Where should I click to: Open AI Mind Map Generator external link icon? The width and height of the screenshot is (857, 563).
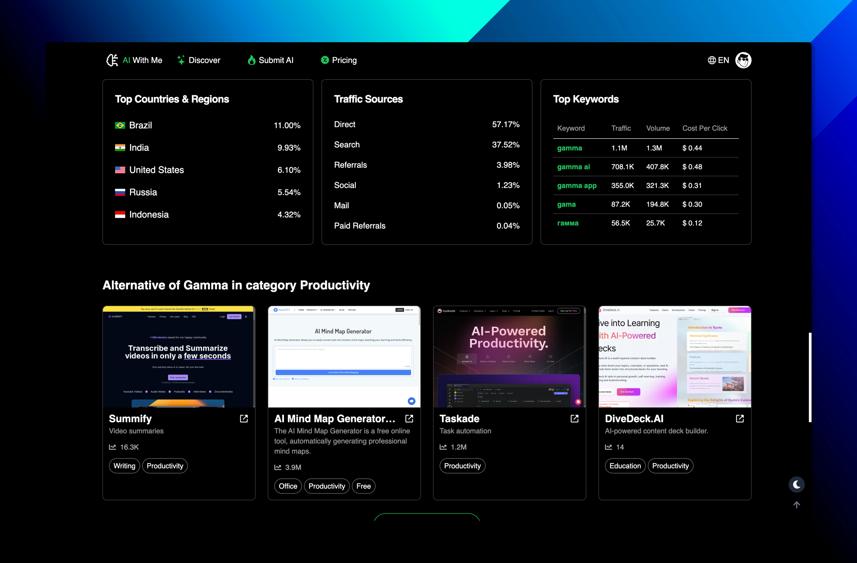pos(409,418)
